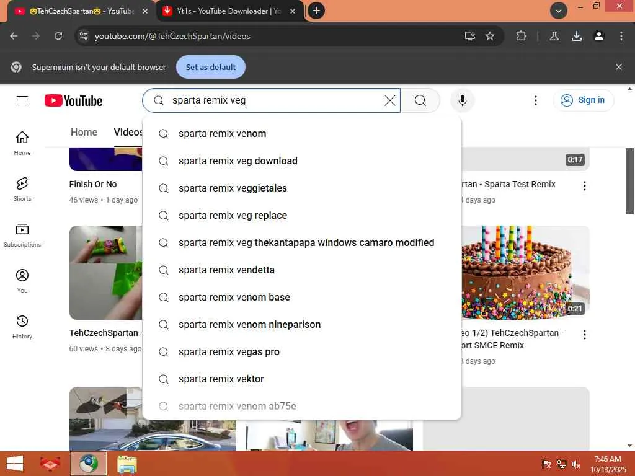Clear the search box with the X
Image resolution: width=635 pixels, height=476 pixels.
pyautogui.click(x=389, y=100)
